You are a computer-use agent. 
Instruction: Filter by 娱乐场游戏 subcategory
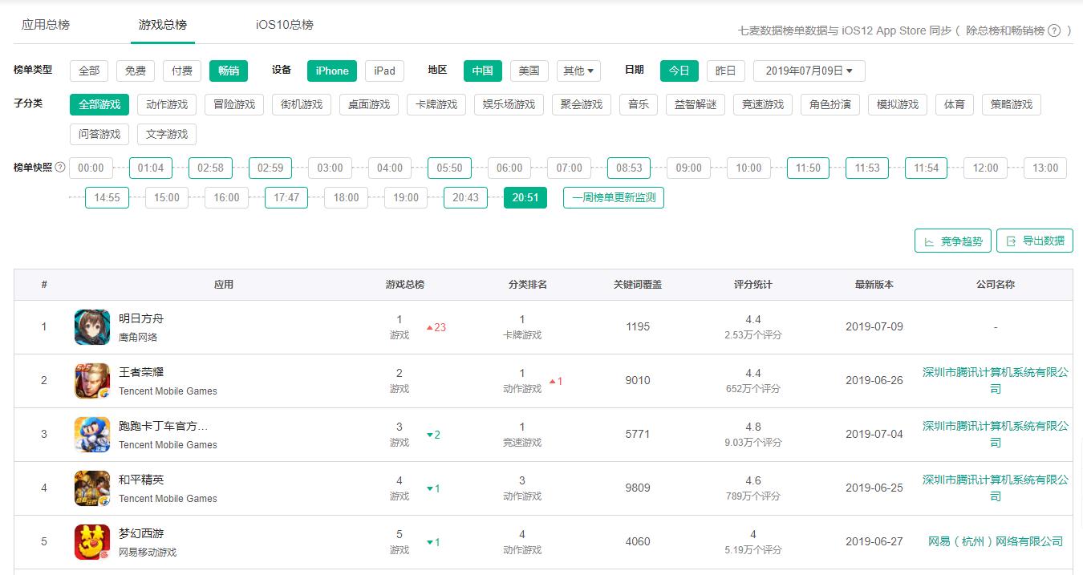click(509, 104)
